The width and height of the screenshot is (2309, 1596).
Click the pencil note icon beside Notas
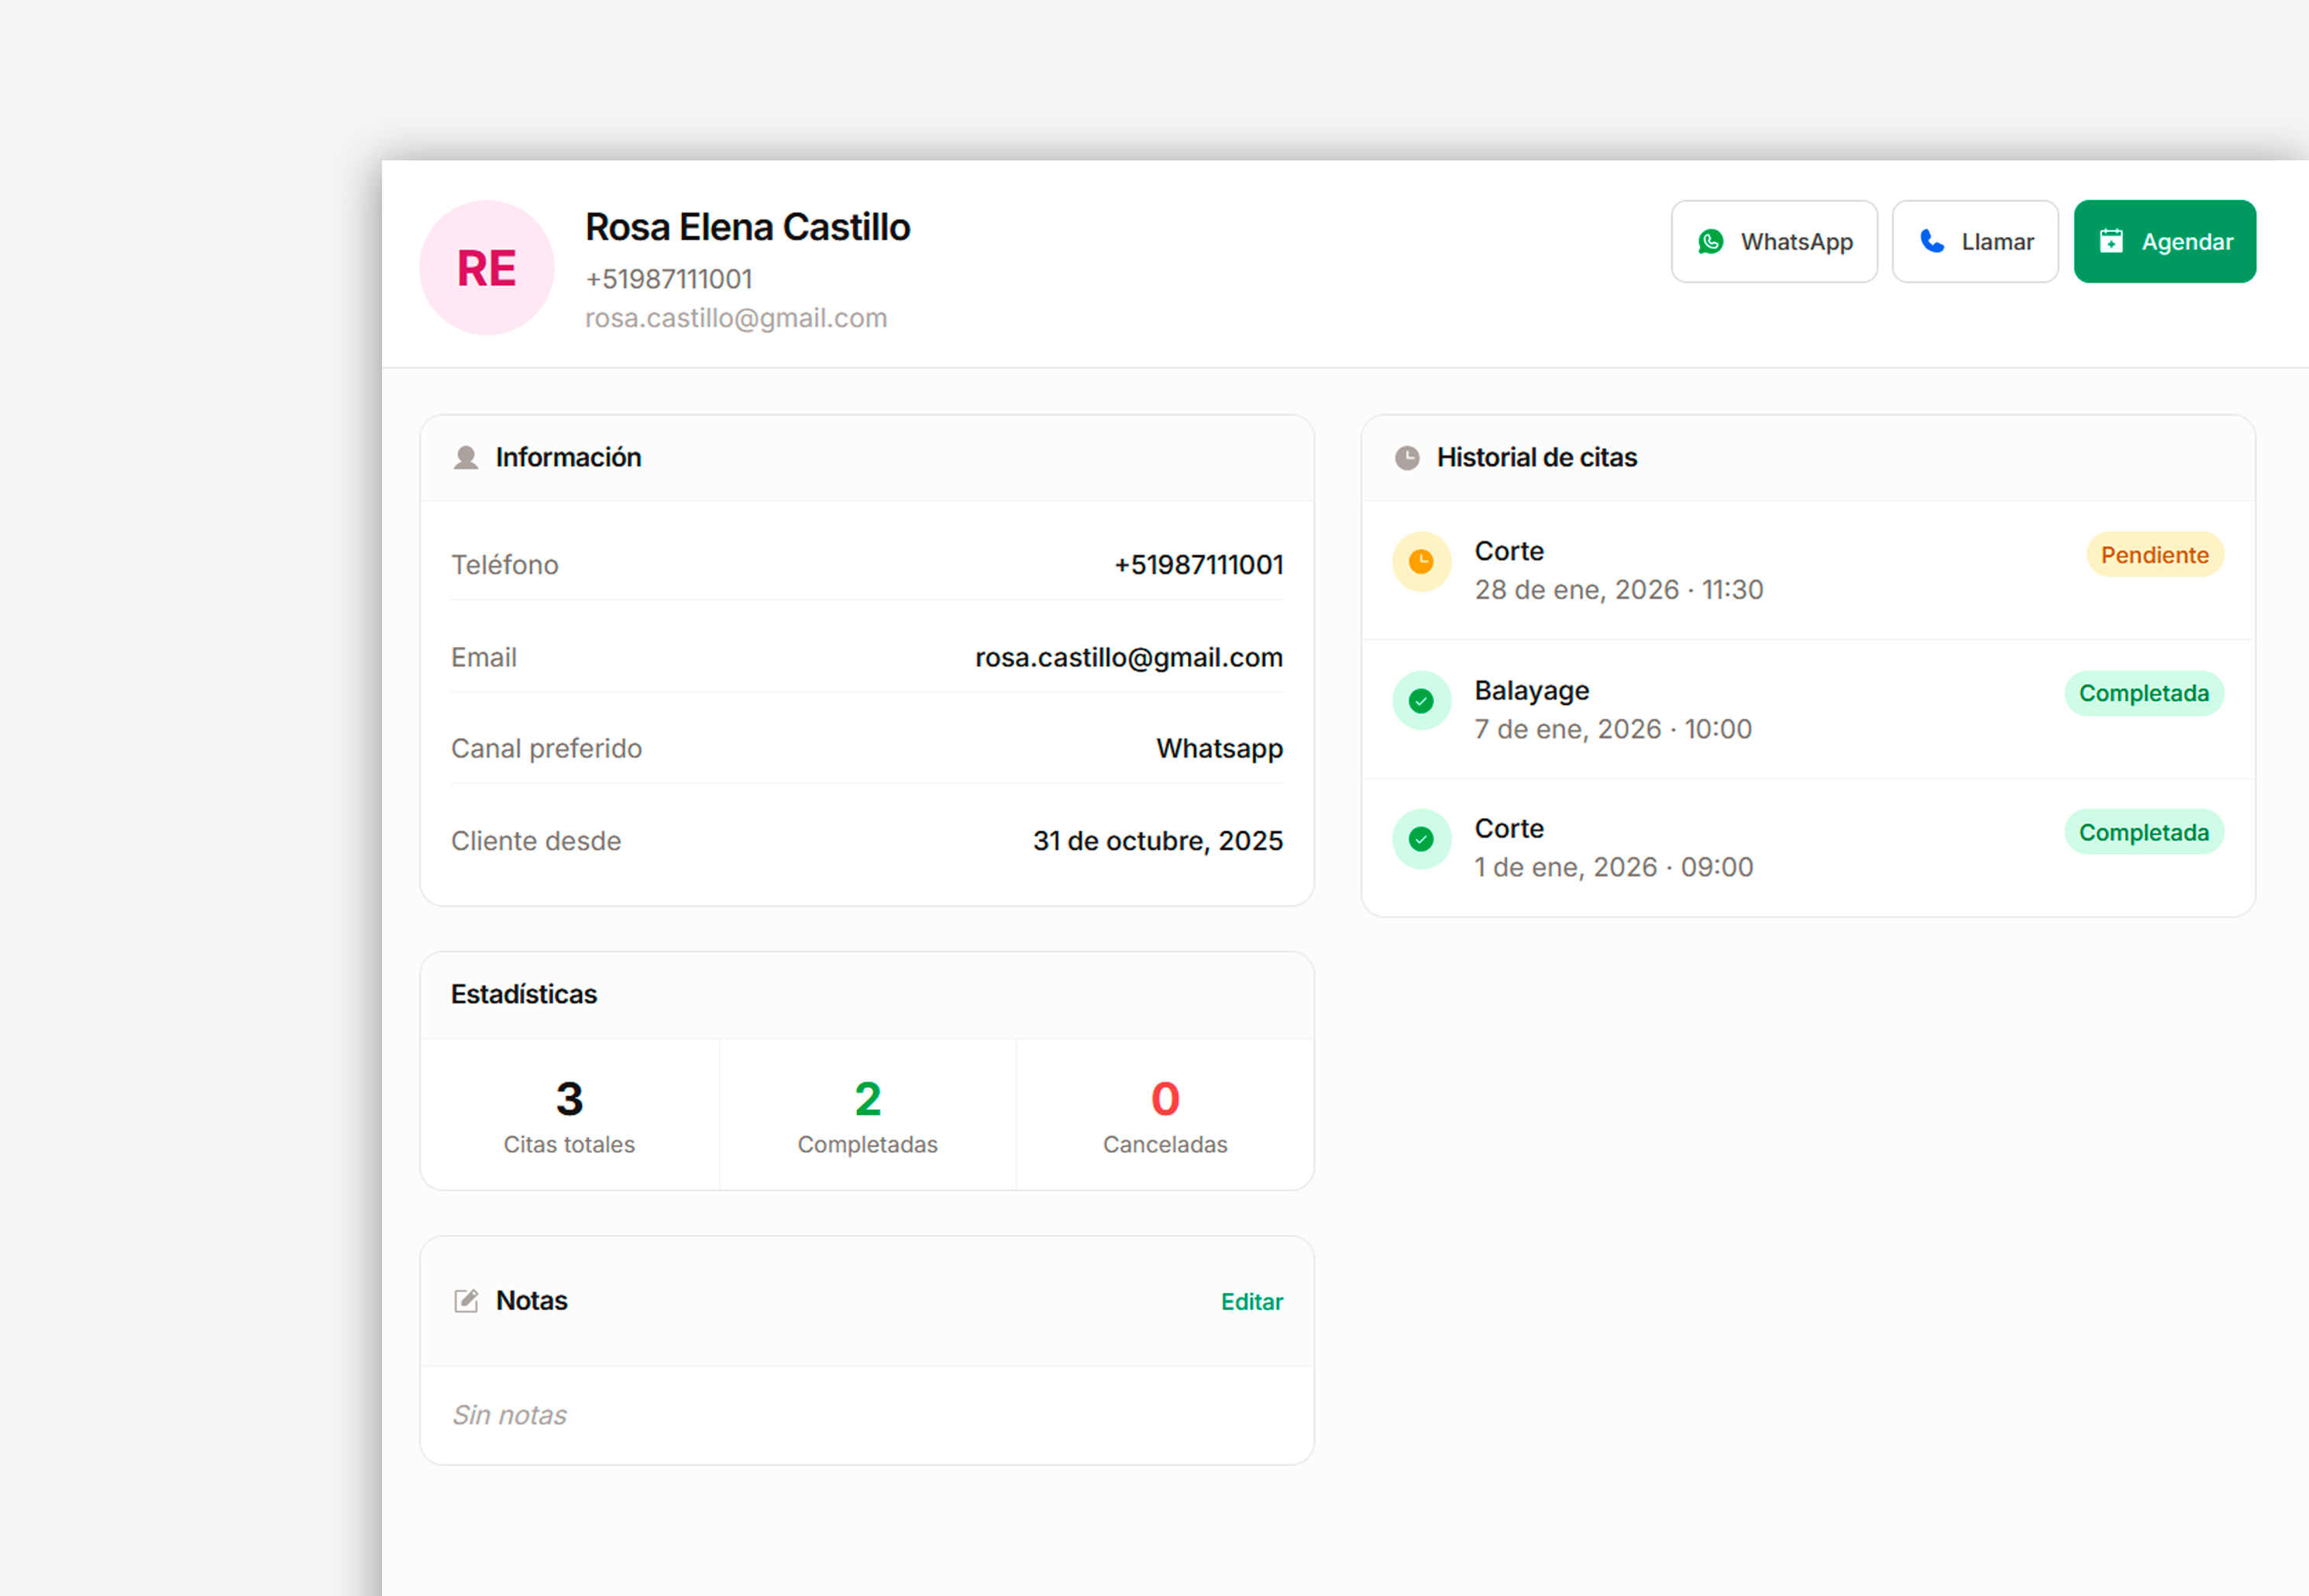tap(466, 1301)
